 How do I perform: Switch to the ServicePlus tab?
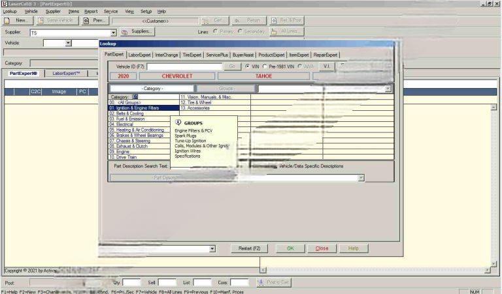click(217, 55)
